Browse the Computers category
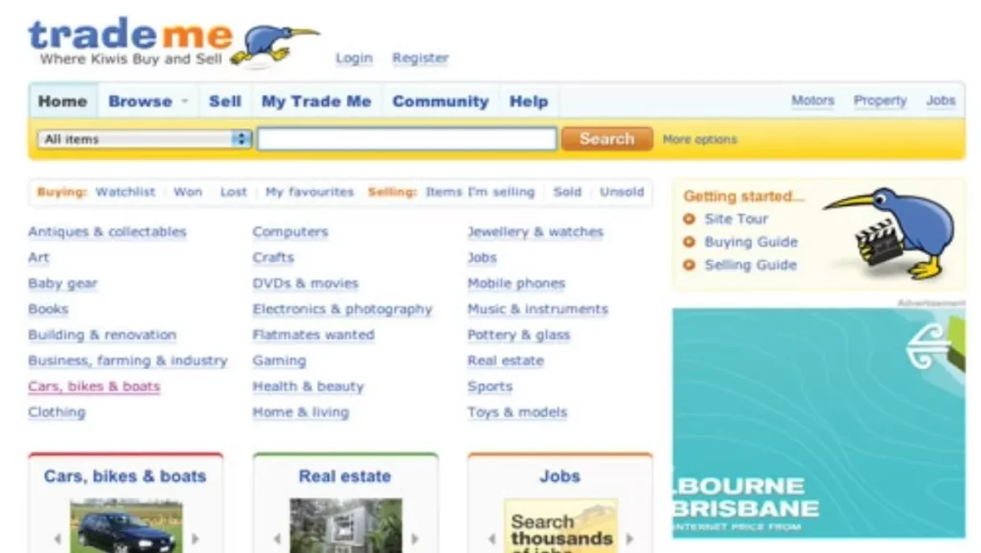Image resolution: width=981 pixels, height=553 pixels. (290, 232)
